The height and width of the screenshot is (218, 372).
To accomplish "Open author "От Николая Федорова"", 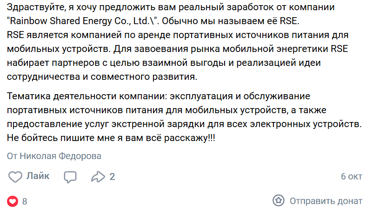I will pos(54,156).
